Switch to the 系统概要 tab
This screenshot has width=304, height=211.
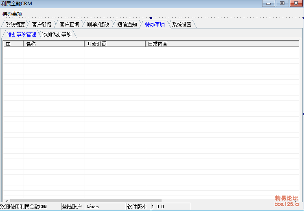click(x=15, y=24)
